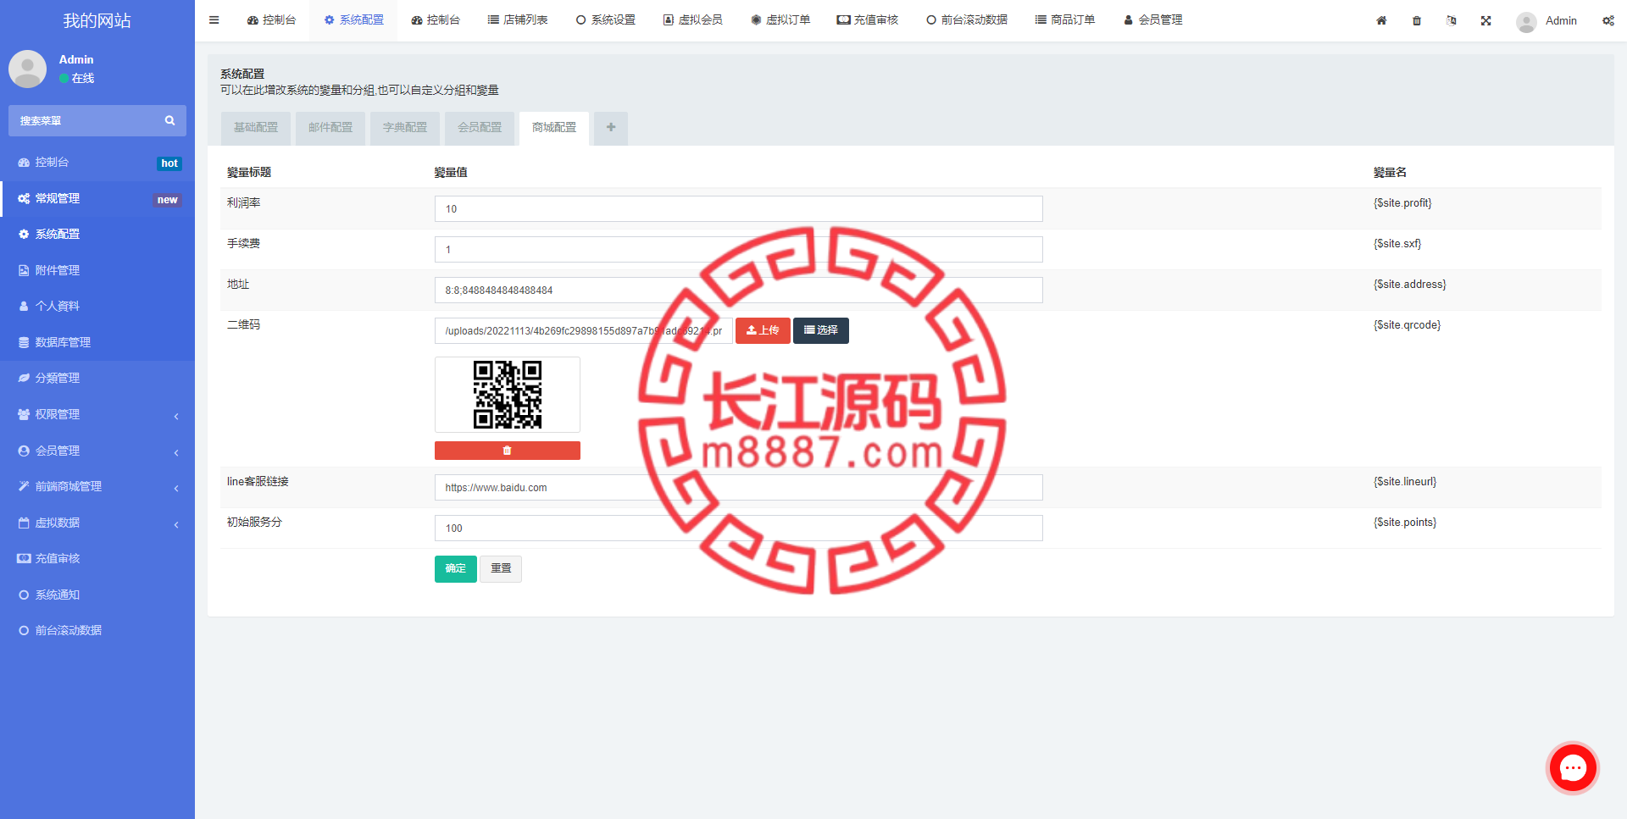This screenshot has height=819, width=1627.
Task: Switch to 基础配置 tab
Action: click(x=256, y=128)
